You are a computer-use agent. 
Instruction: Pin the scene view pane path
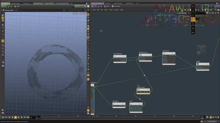point(76,6)
